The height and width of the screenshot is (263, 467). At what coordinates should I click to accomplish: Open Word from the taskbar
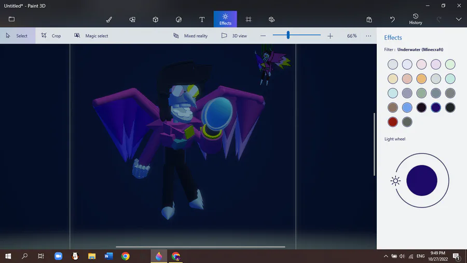(108, 256)
